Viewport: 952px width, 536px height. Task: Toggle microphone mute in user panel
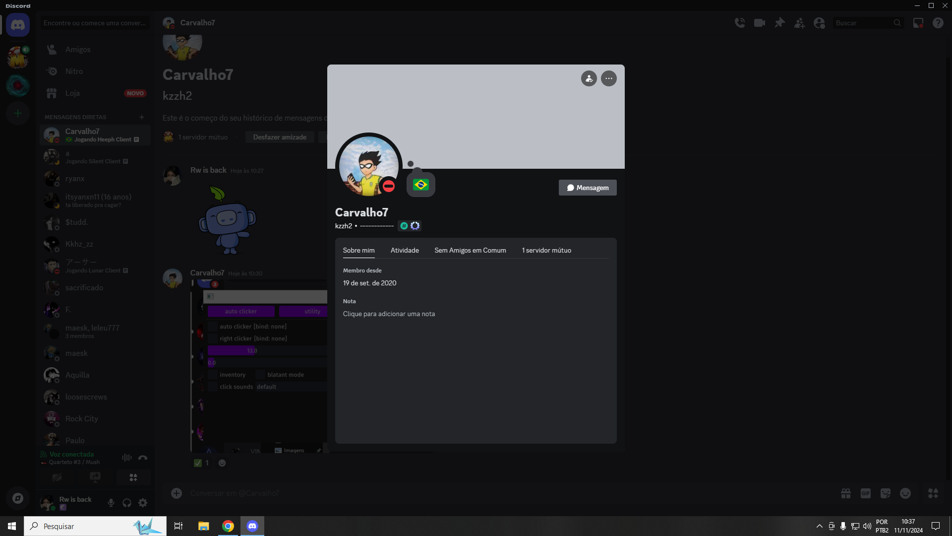[x=111, y=503]
